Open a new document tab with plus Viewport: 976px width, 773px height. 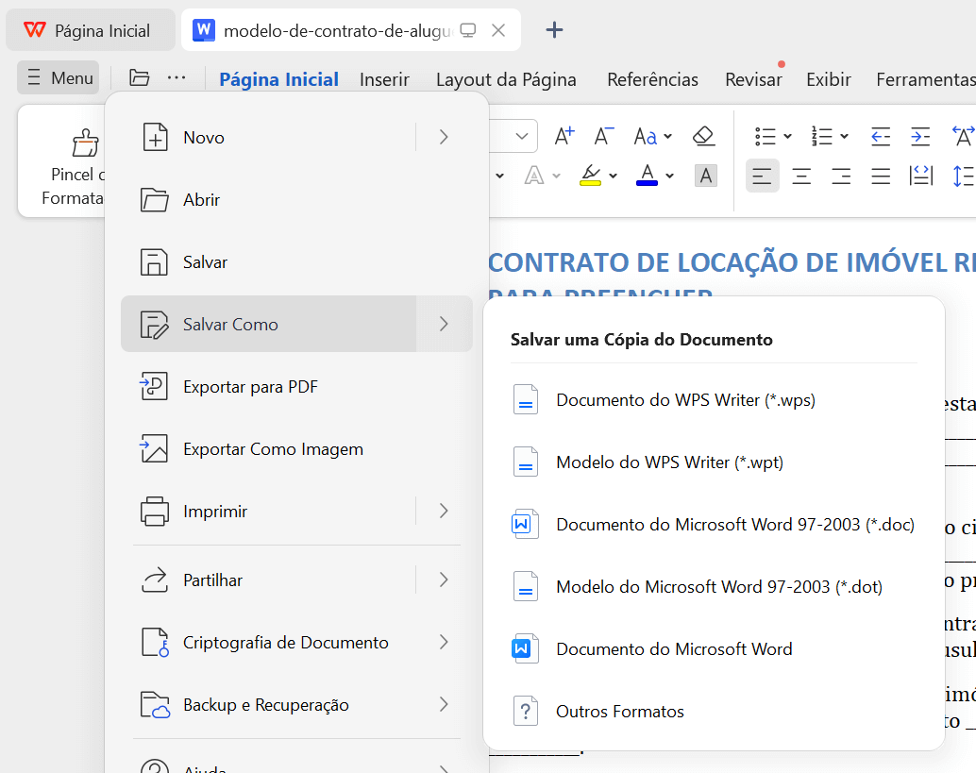coord(554,29)
